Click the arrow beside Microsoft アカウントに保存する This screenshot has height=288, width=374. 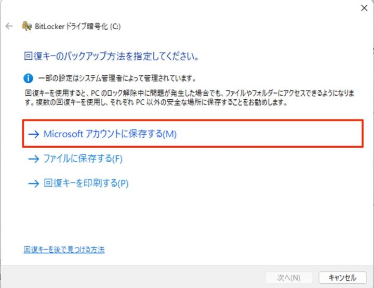[x=34, y=134]
